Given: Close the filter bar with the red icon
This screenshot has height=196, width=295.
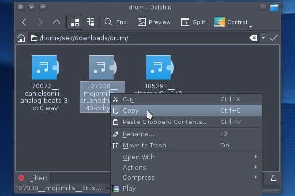Looking at the screenshot, I should (21, 178).
